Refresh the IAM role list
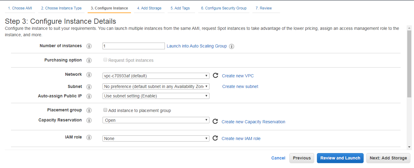414x168 pixels. [215, 138]
